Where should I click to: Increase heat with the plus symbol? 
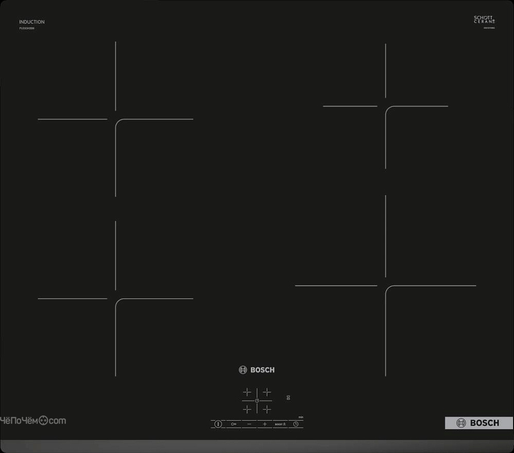[x=265, y=424]
